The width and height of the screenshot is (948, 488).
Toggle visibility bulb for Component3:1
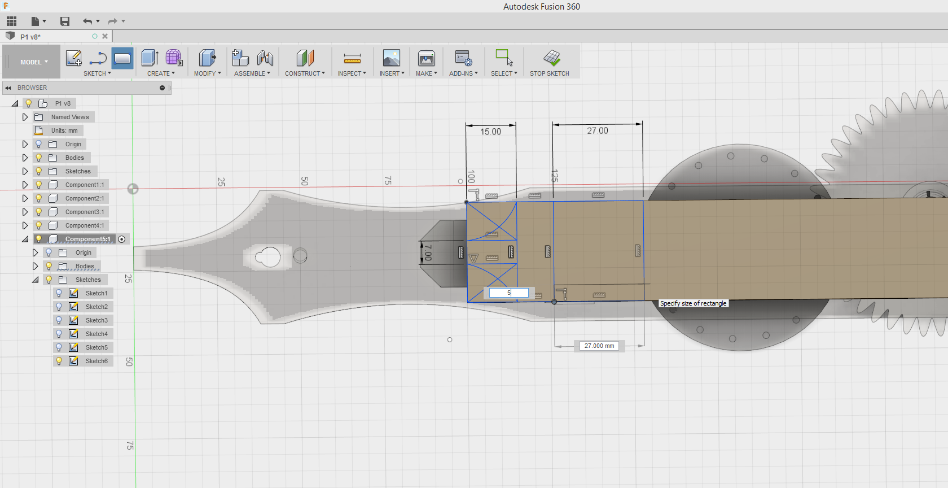(x=39, y=212)
